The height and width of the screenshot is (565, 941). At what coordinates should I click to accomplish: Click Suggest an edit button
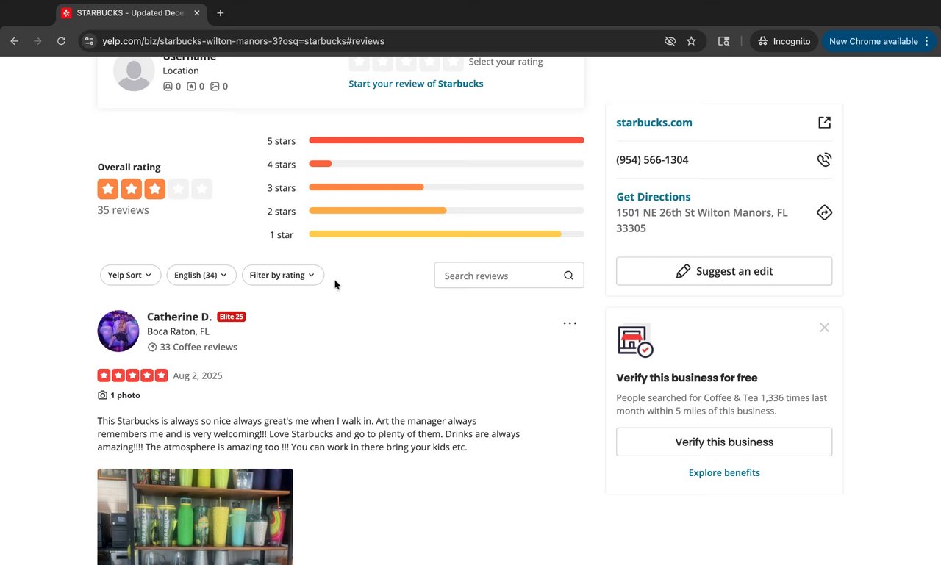[724, 271]
